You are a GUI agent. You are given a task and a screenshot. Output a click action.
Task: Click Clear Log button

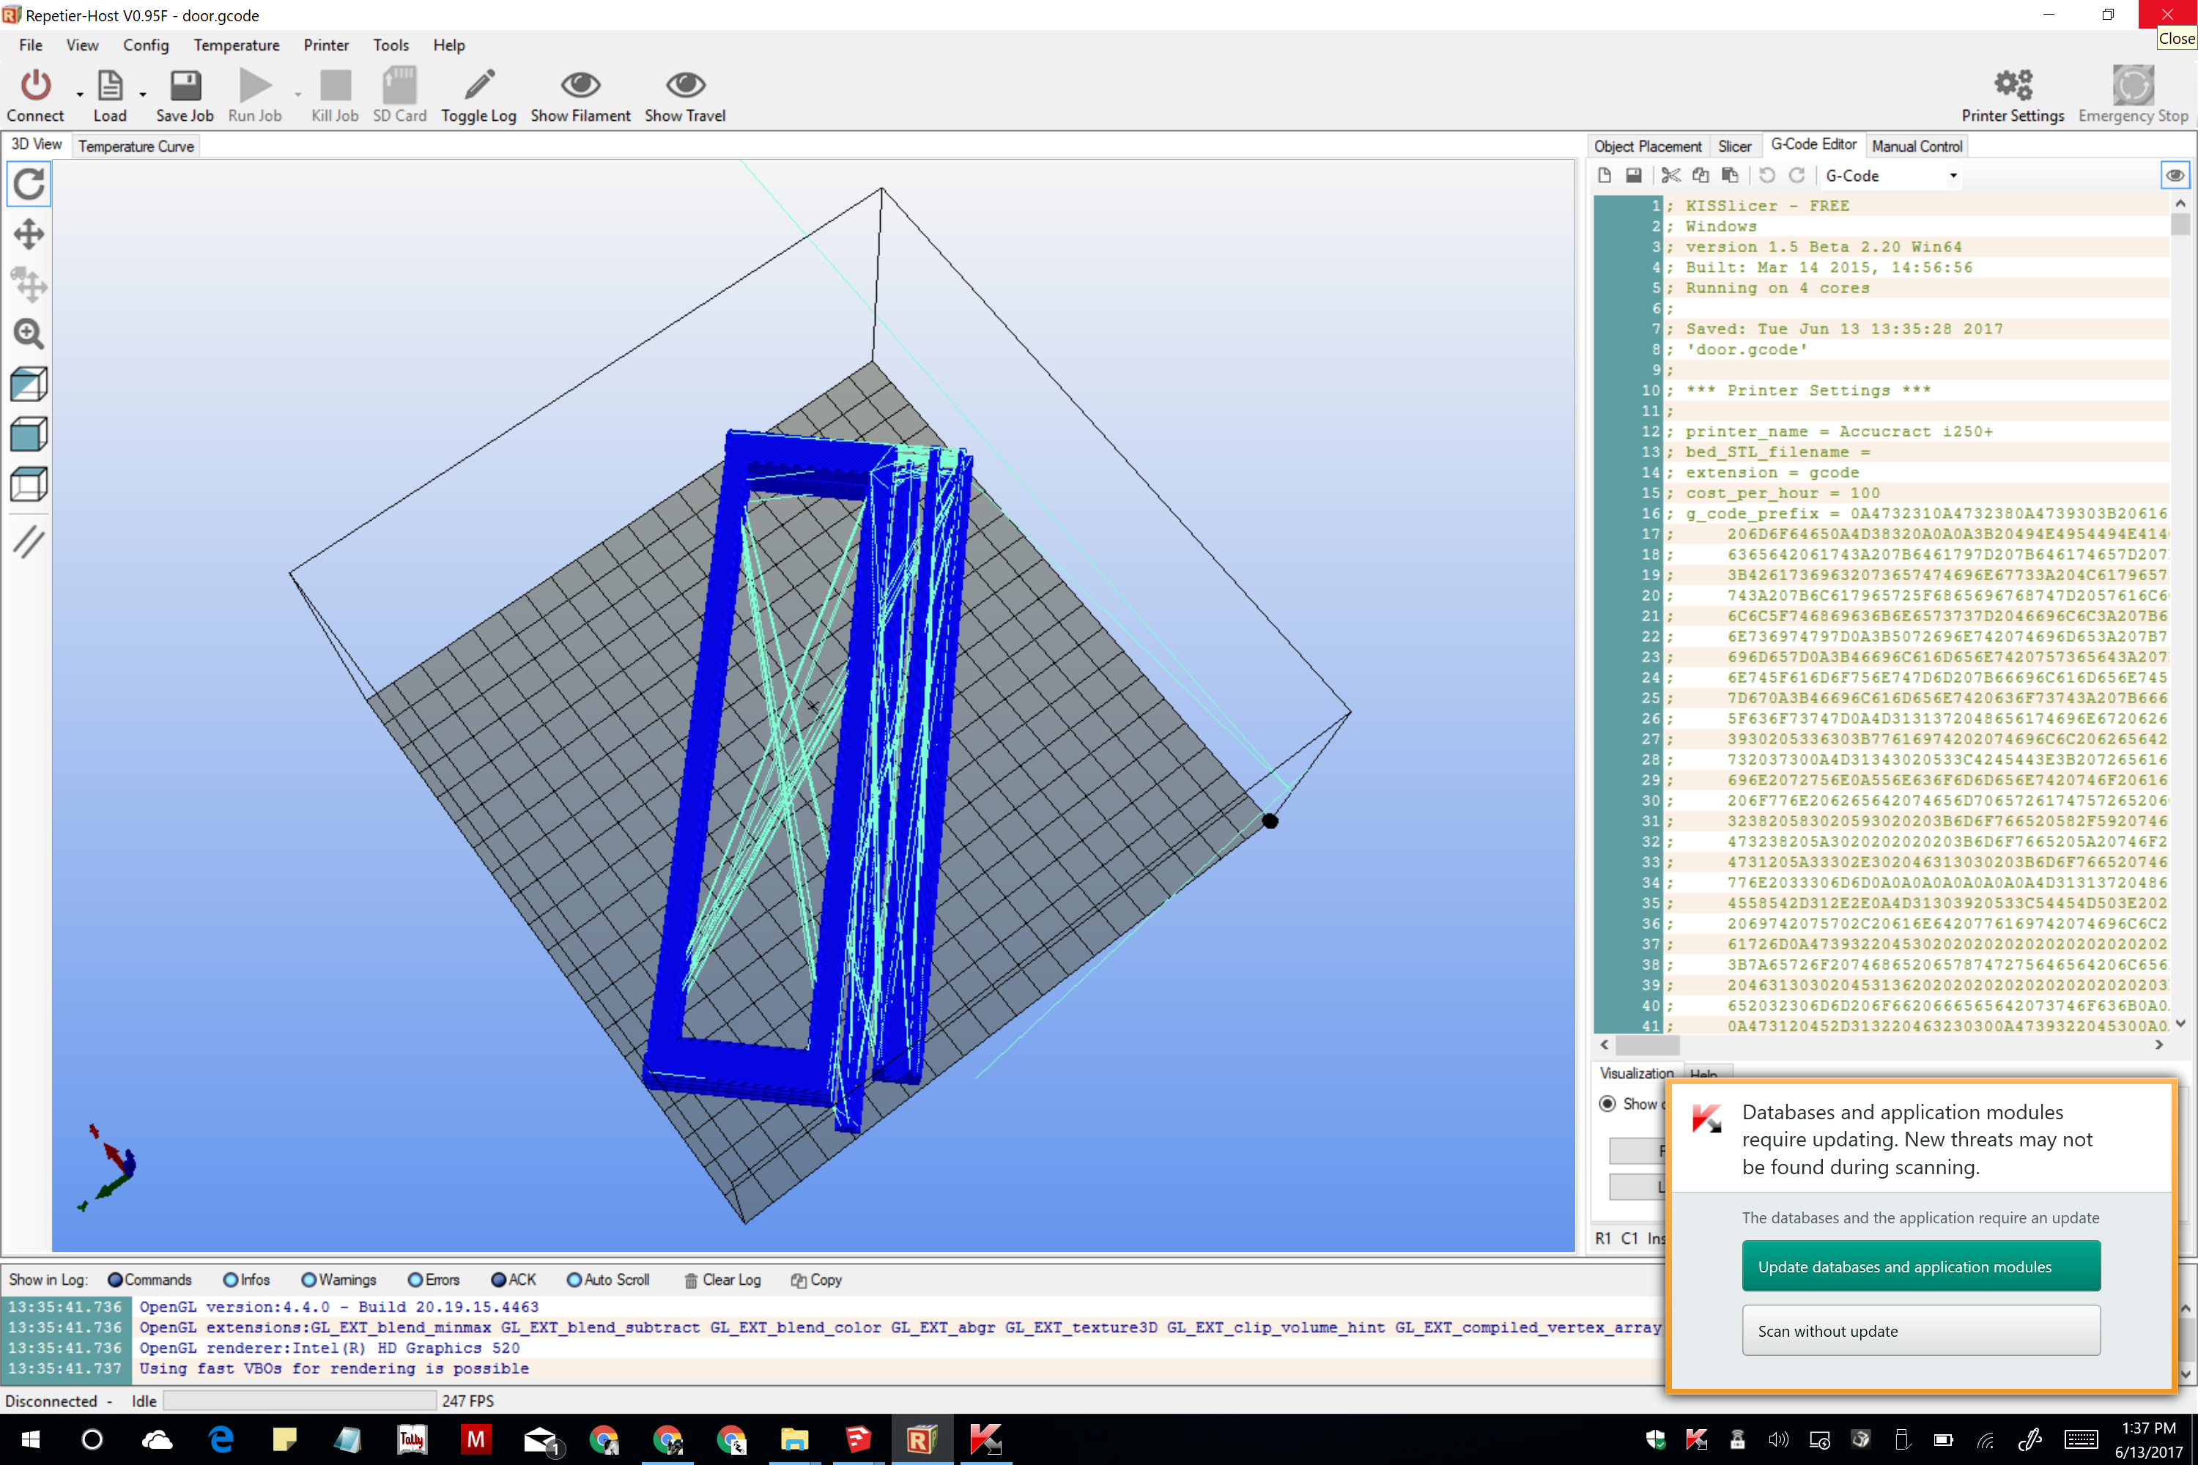[x=722, y=1280]
